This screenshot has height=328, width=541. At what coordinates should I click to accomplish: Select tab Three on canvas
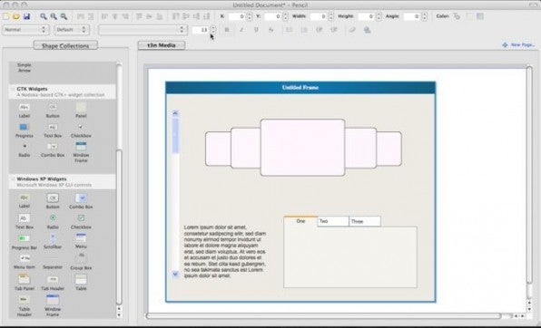tap(365, 221)
